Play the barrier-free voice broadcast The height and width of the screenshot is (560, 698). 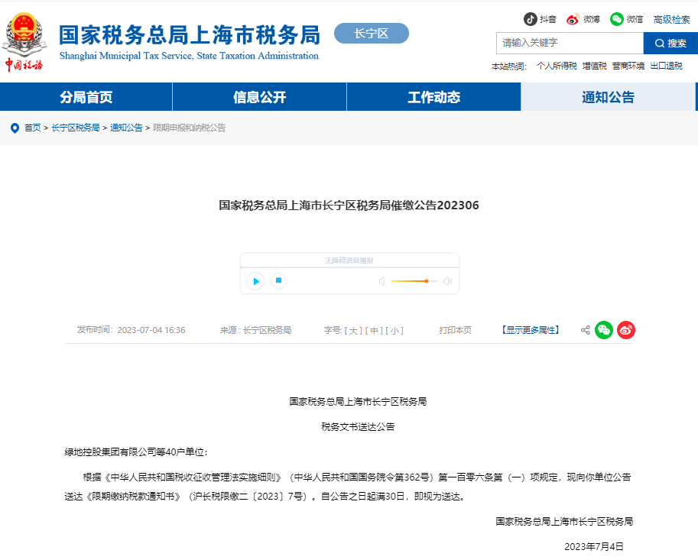tap(255, 281)
